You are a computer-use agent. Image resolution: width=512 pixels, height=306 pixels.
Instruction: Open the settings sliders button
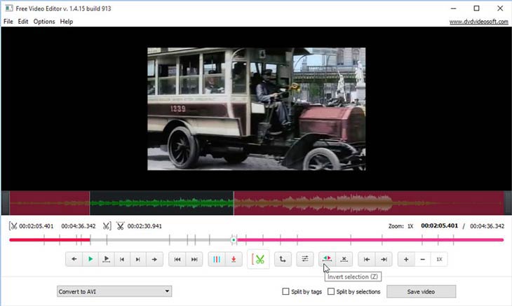[x=305, y=259]
